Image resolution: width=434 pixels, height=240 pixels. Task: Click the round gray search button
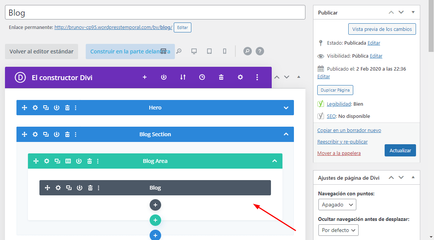(248, 51)
